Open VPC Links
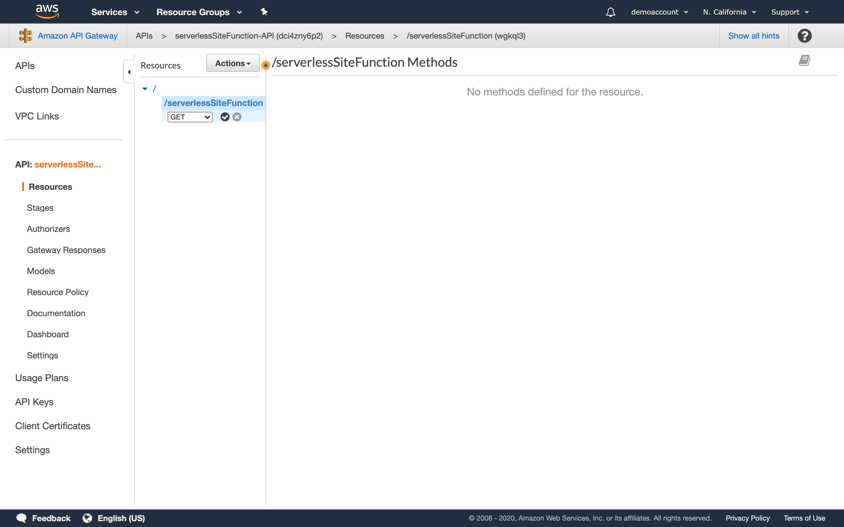This screenshot has height=527, width=844. pos(37,116)
